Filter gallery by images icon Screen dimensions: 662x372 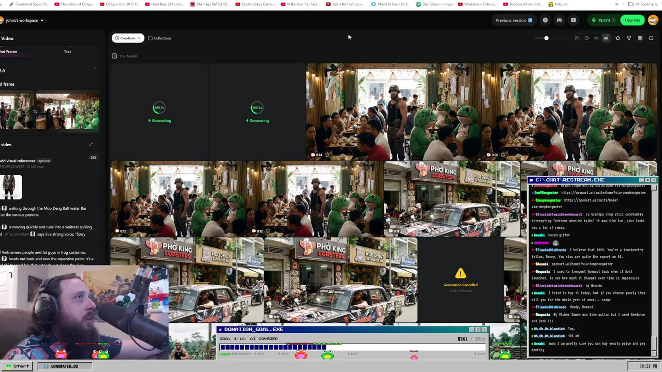(577, 38)
